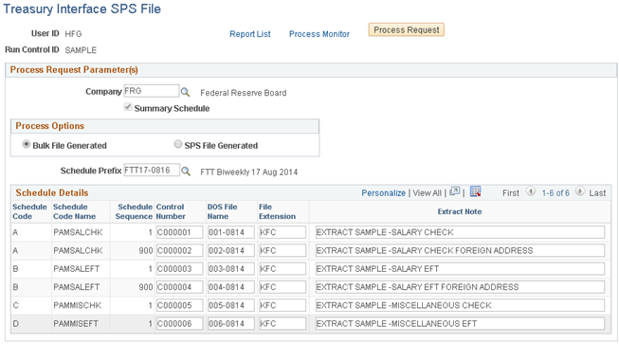Open the Schedule Prefix lookup magnifier
The image size is (619, 344).
tap(185, 172)
